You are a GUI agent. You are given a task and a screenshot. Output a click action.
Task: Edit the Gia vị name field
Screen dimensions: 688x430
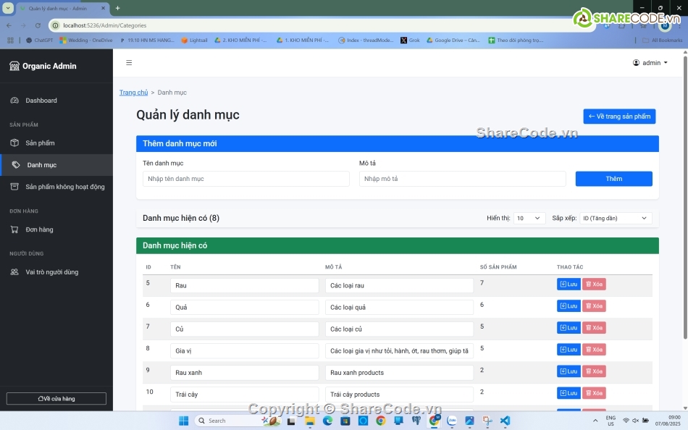244,351
